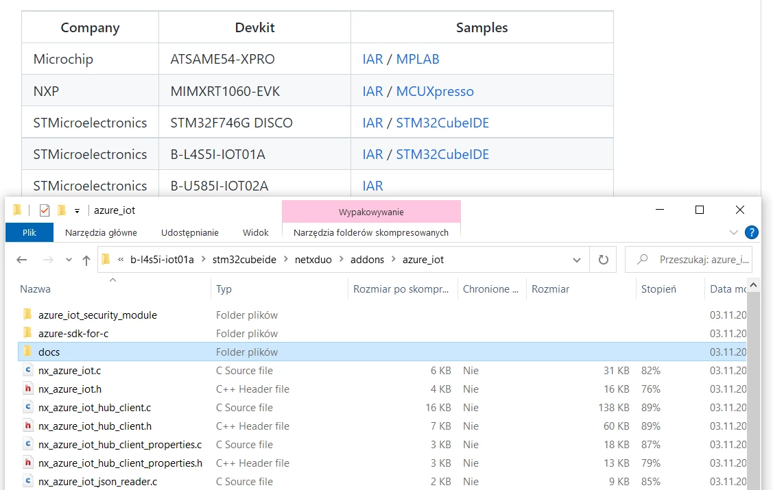Expand the ribbon with the chevron
The image size is (773, 490).
[734, 232]
